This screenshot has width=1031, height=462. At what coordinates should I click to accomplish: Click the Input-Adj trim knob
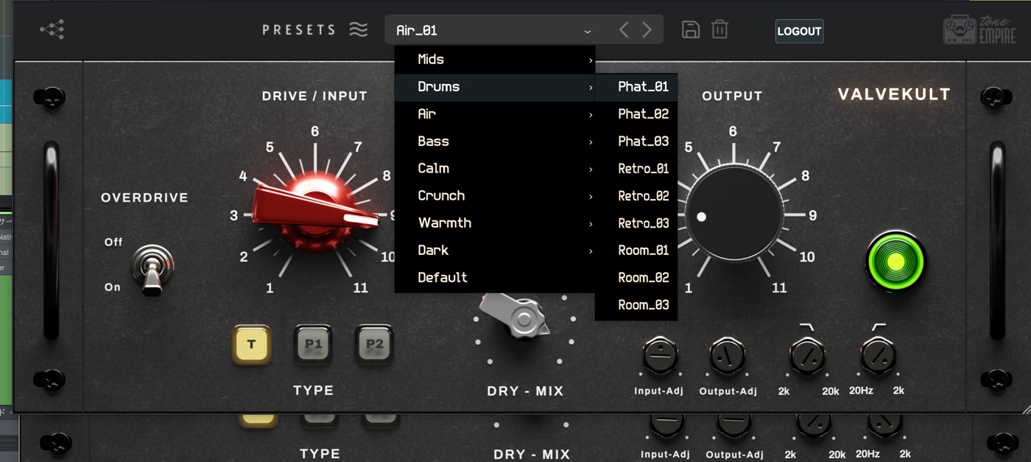661,357
